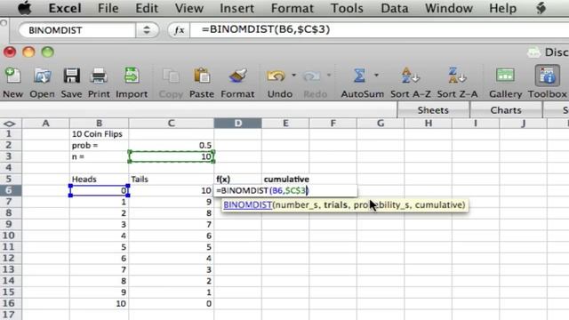Click the Undo toolbar icon
569x320 pixels.
[x=276, y=76]
